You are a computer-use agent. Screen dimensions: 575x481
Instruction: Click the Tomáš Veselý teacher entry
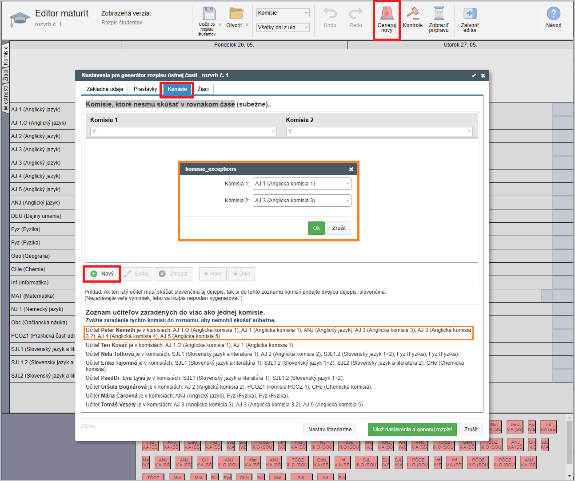pyautogui.click(x=225, y=405)
